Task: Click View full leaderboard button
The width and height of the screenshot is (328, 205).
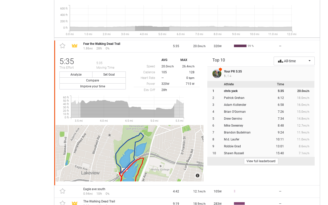Action: click(x=261, y=161)
